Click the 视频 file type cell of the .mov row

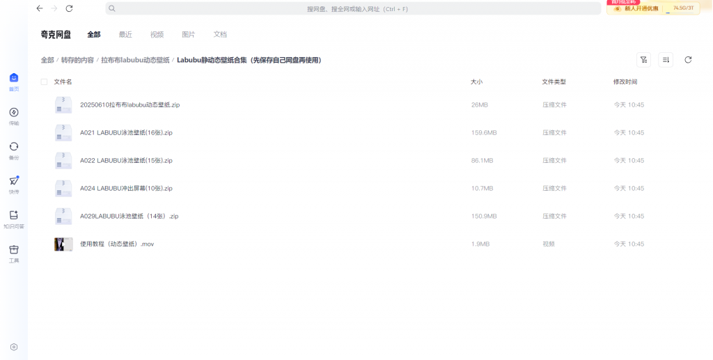point(549,244)
